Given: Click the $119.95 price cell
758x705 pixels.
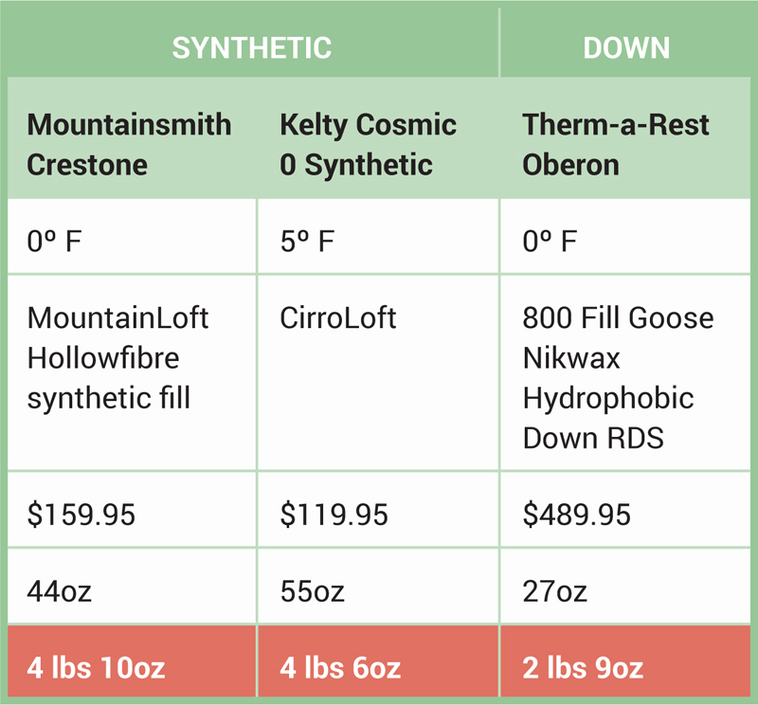Looking at the screenshot, I should (378, 509).
